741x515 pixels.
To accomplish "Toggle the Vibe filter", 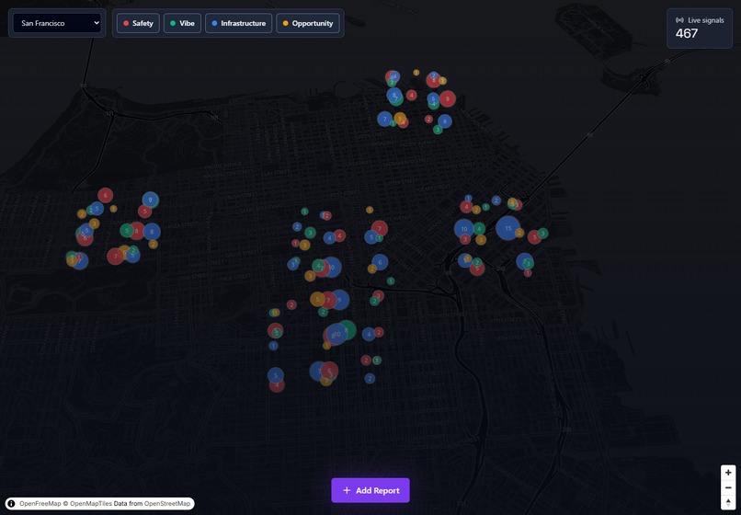I will [182, 23].
